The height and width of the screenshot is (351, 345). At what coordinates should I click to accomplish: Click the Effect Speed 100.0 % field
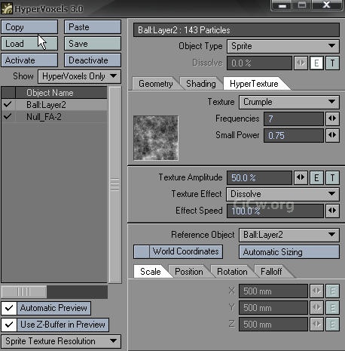coord(275,211)
